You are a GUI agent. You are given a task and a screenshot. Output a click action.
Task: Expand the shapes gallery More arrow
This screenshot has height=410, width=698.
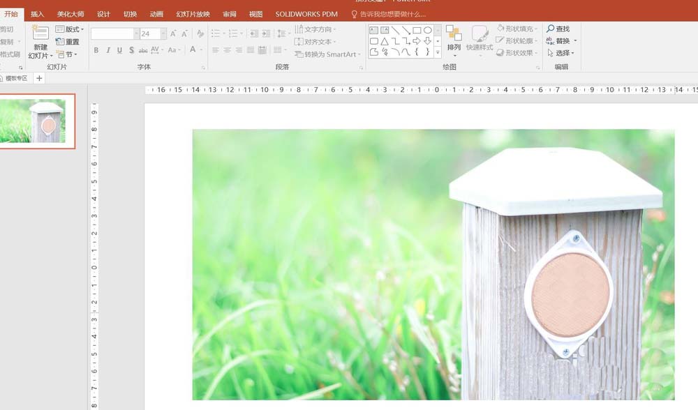point(438,52)
